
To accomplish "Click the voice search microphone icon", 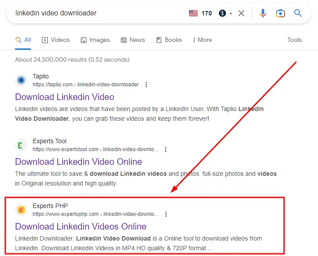I will tap(263, 13).
